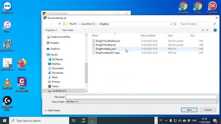Open the dialog help button
221x124 pixels.
215,30
